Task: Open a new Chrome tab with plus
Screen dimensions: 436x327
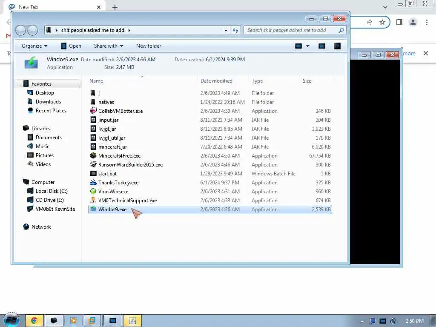Action: (x=115, y=7)
